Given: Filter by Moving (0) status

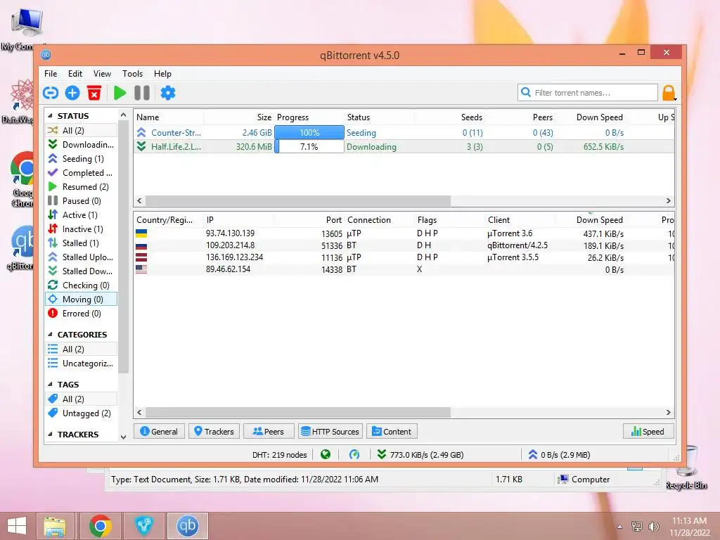Looking at the screenshot, I should point(82,300).
